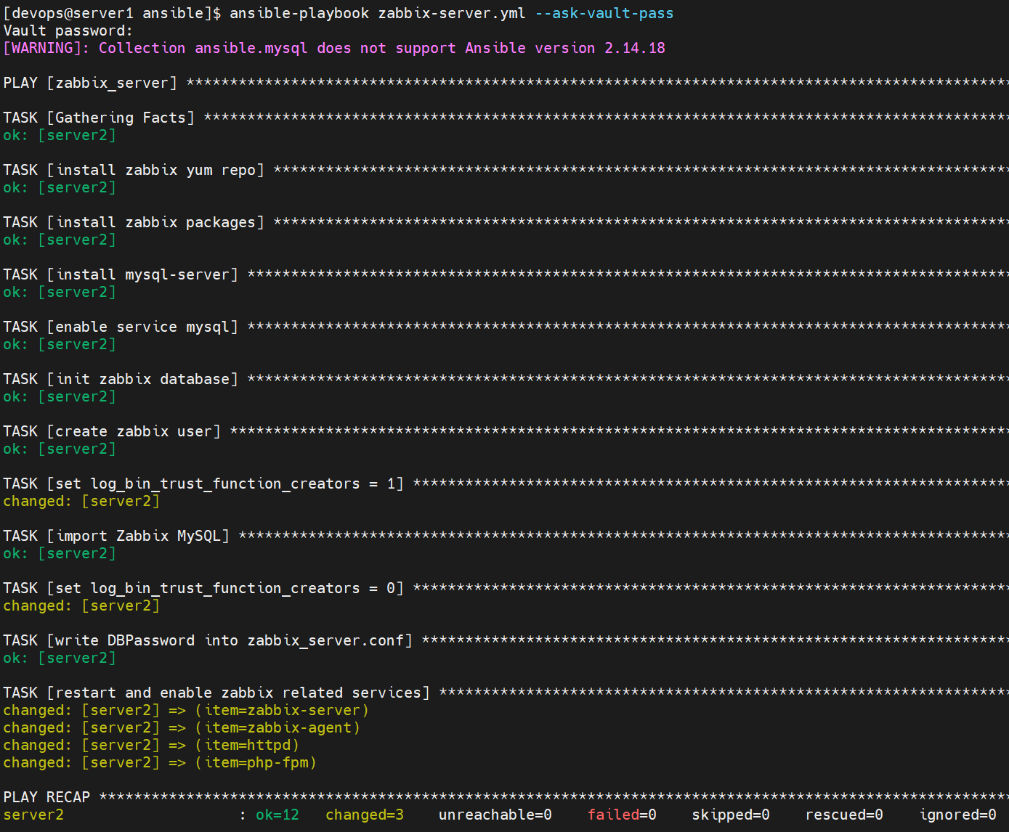1009x832 pixels.
Task: Click 'ok: [server2]' under write DBPassword task
Action: click(60, 658)
